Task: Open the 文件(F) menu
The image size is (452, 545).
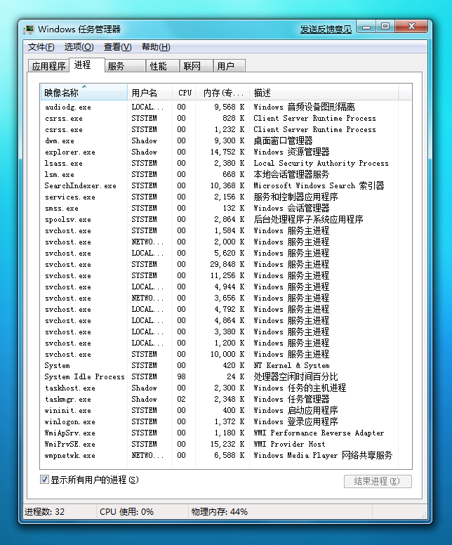Action: 41,47
